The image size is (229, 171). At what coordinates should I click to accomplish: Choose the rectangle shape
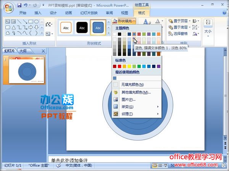coord(31,22)
